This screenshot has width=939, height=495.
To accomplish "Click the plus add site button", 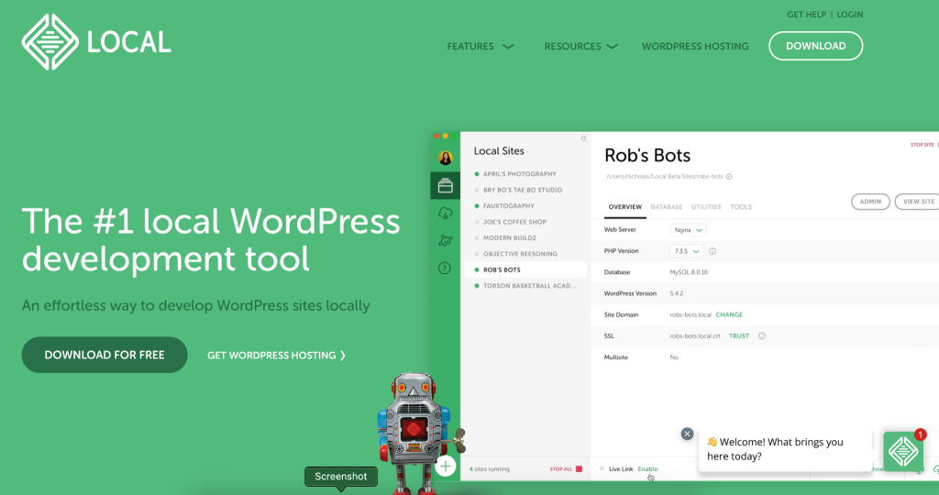I will (x=446, y=466).
